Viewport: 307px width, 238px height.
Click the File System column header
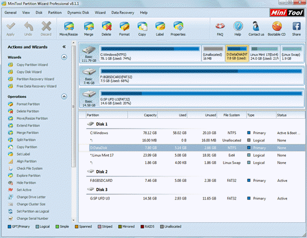[232, 115]
